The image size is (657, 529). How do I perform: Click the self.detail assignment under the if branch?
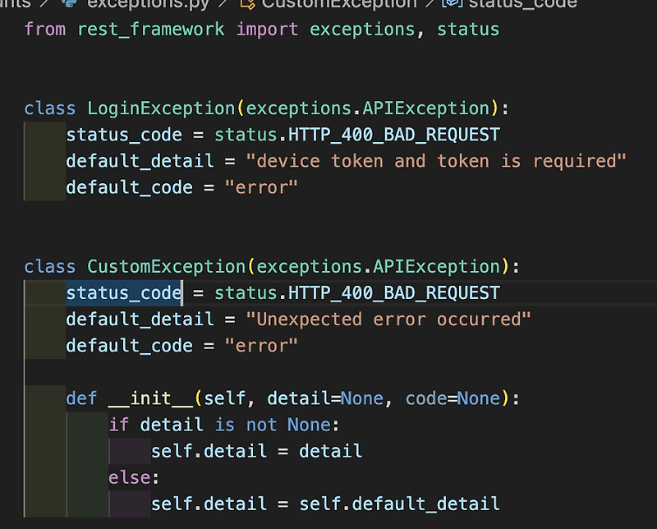(x=256, y=450)
